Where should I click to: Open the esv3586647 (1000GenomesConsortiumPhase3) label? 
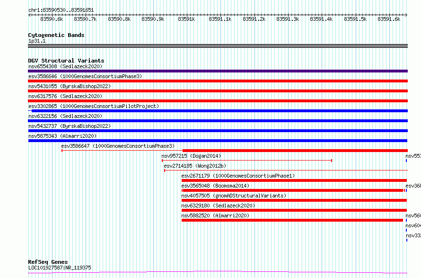[x=118, y=146]
